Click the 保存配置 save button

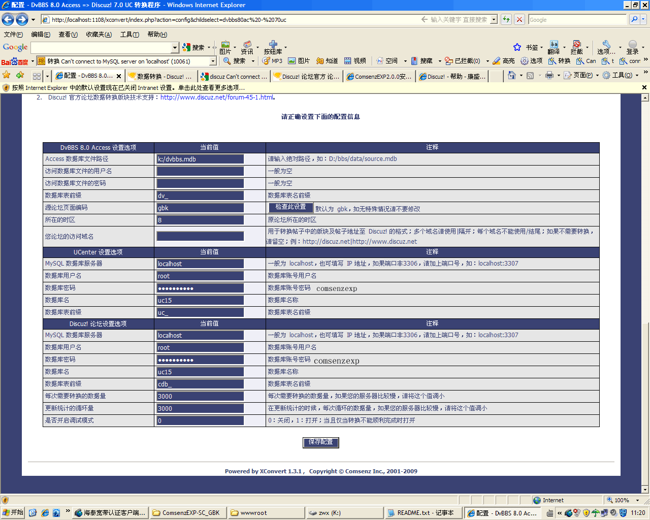(320, 442)
